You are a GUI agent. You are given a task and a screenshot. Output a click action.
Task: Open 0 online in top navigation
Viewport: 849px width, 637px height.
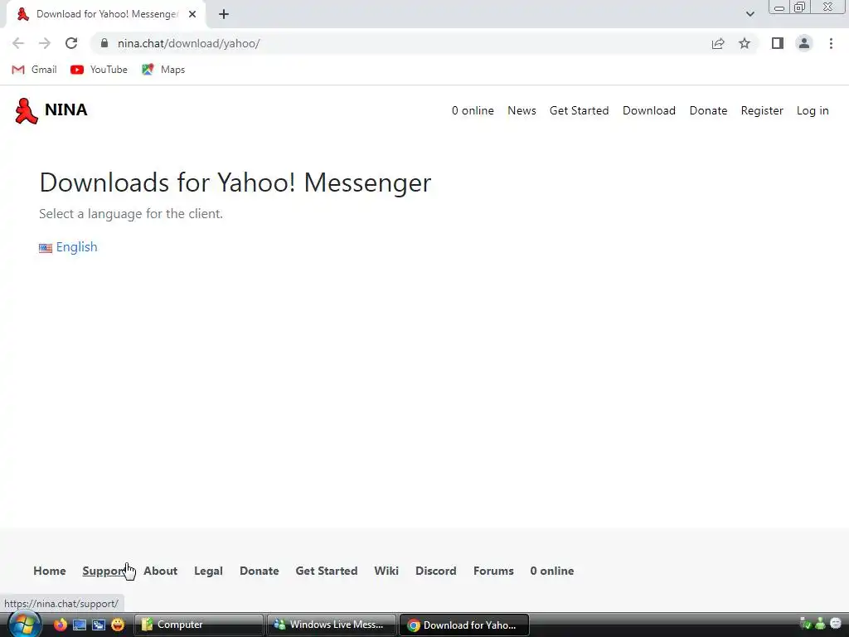(x=473, y=110)
